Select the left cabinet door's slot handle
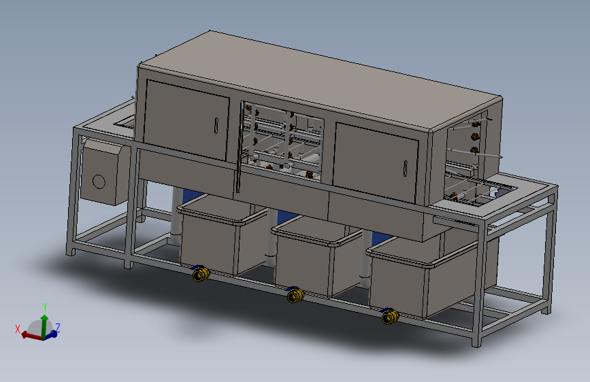This screenshot has width=590, height=382. point(216,126)
